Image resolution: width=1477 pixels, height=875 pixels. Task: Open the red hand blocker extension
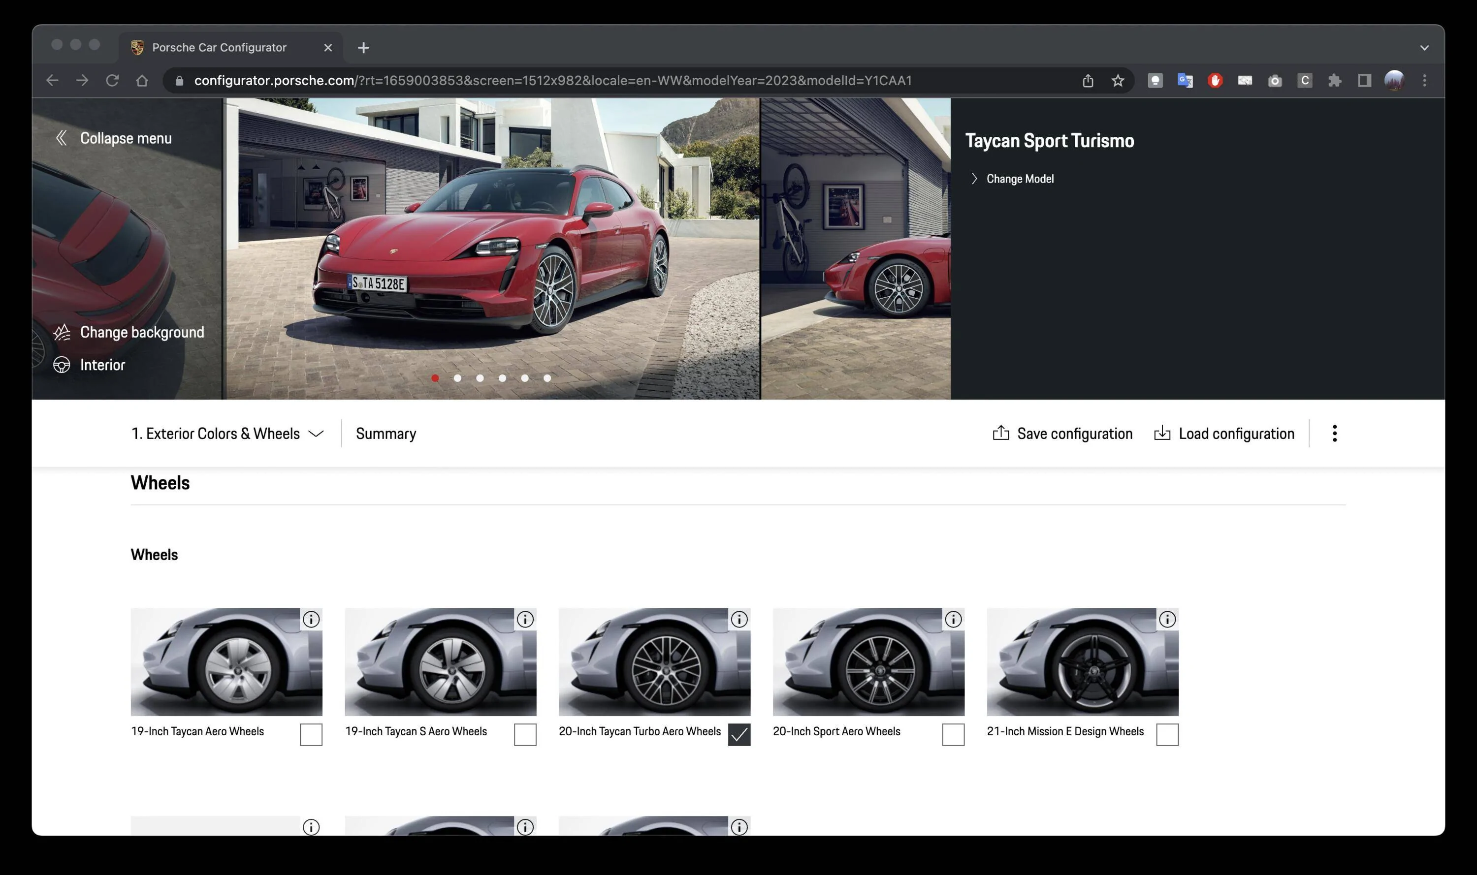pyautogui.click(x=1215, y=80)
